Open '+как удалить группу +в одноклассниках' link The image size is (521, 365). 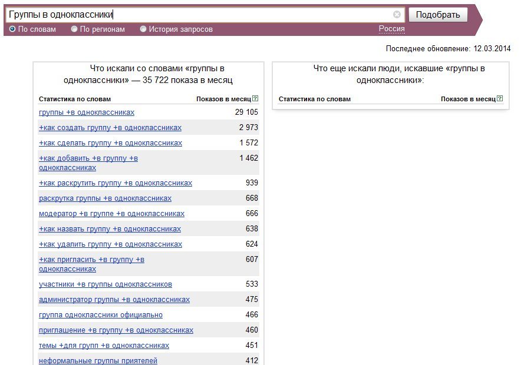tap(111, 244)
